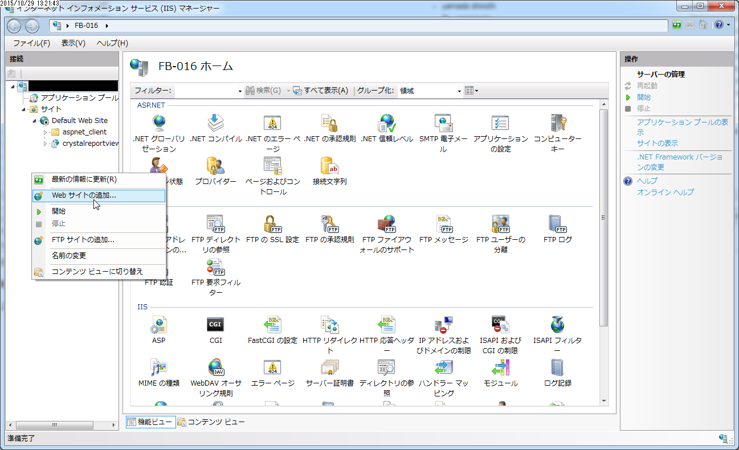Open the .NET コンパイル feature
Viewport: 739px width, 450px height.
(216, 129)
